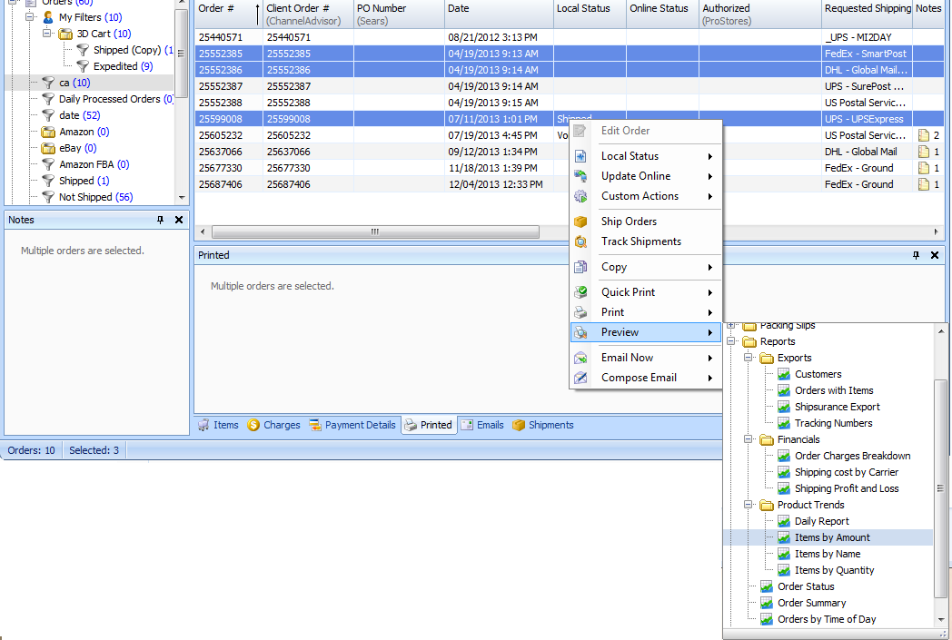Pin the Notes panel
The image size is (952, 640).
(161, 220)
